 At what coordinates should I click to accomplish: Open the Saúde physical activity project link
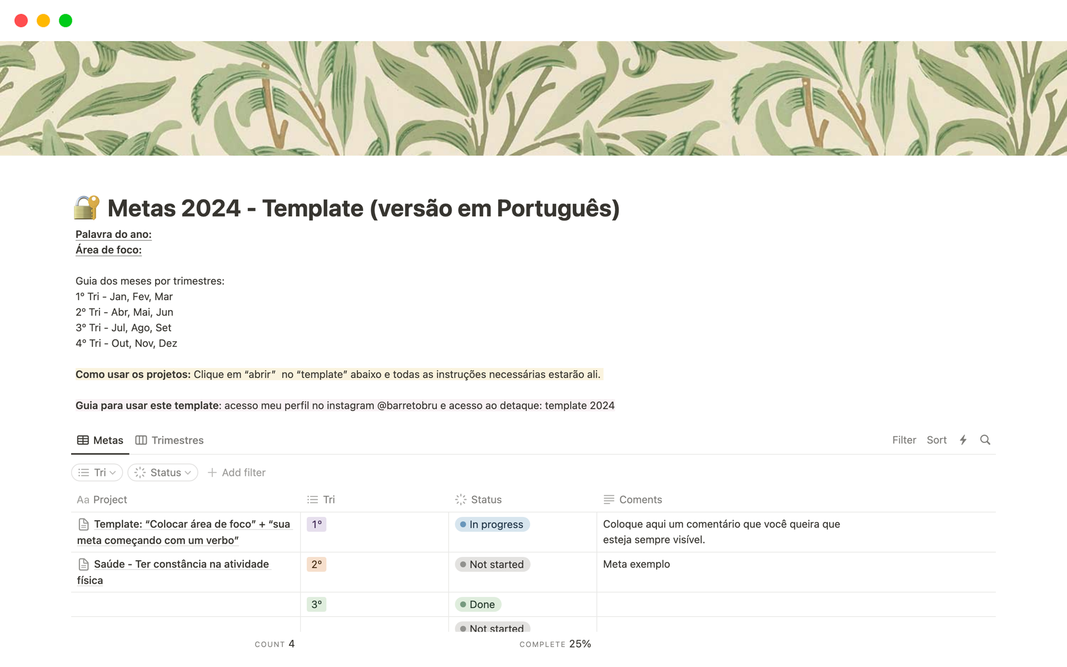pos(181,564)
